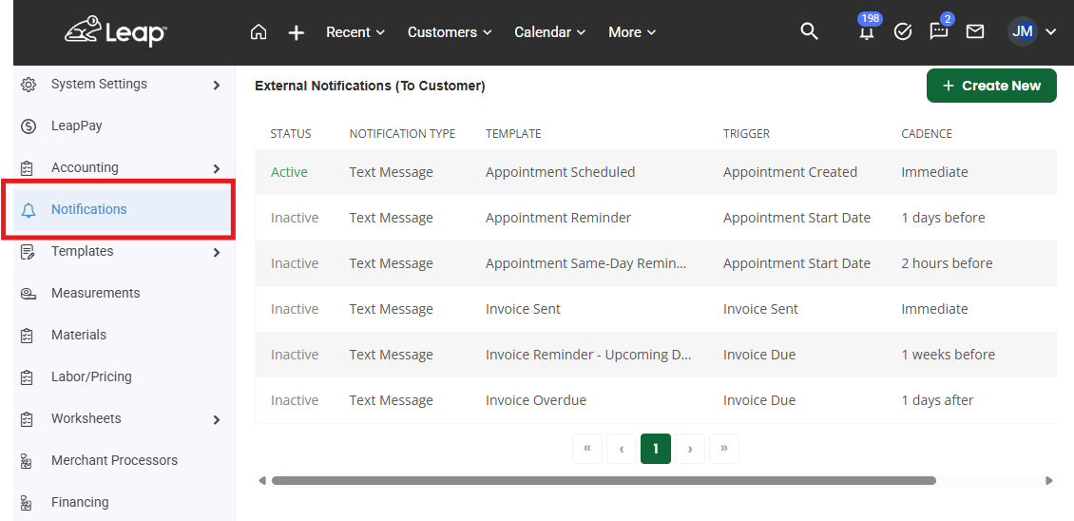
Task: Click the '1 weeks before' cadence cell
Action: [x=948, y=355]
